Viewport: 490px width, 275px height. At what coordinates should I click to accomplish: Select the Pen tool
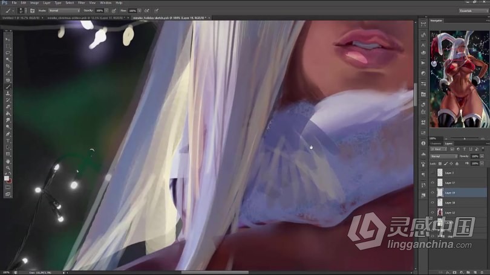point(8,134)
